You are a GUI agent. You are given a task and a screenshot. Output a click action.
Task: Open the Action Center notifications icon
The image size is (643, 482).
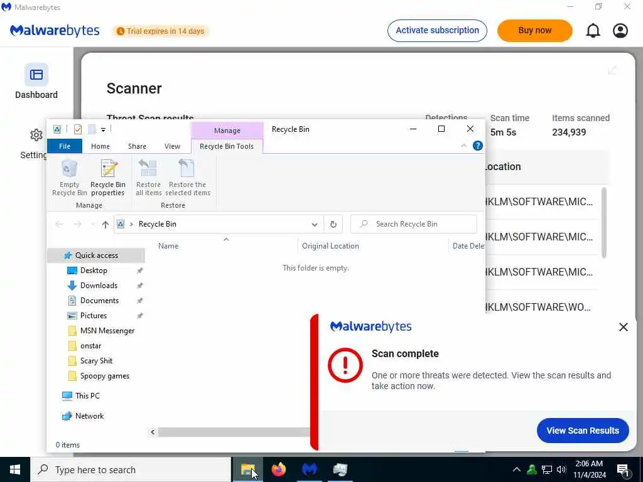pyautogui.click(x=624, y=469)
